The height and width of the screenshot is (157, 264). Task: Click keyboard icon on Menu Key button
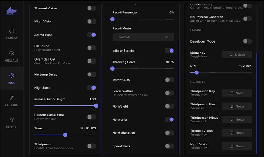pyautogui.click(x=231, y=55)
